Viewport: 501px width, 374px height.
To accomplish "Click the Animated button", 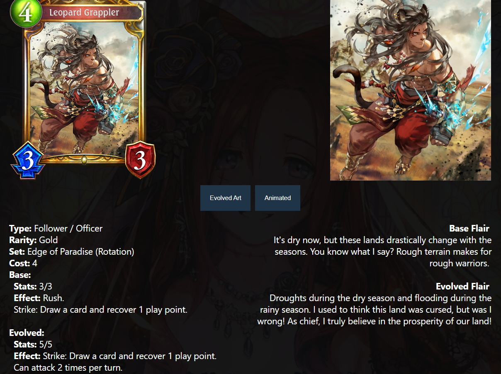I will pos(277,198).
